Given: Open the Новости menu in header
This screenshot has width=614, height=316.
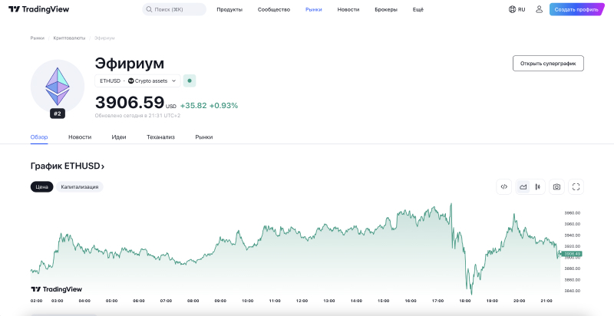Looking at the screenshot, I should click(x=348, y=9).
